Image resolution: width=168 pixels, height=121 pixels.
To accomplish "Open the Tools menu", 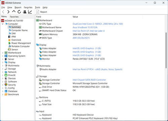I will [37, 7].
